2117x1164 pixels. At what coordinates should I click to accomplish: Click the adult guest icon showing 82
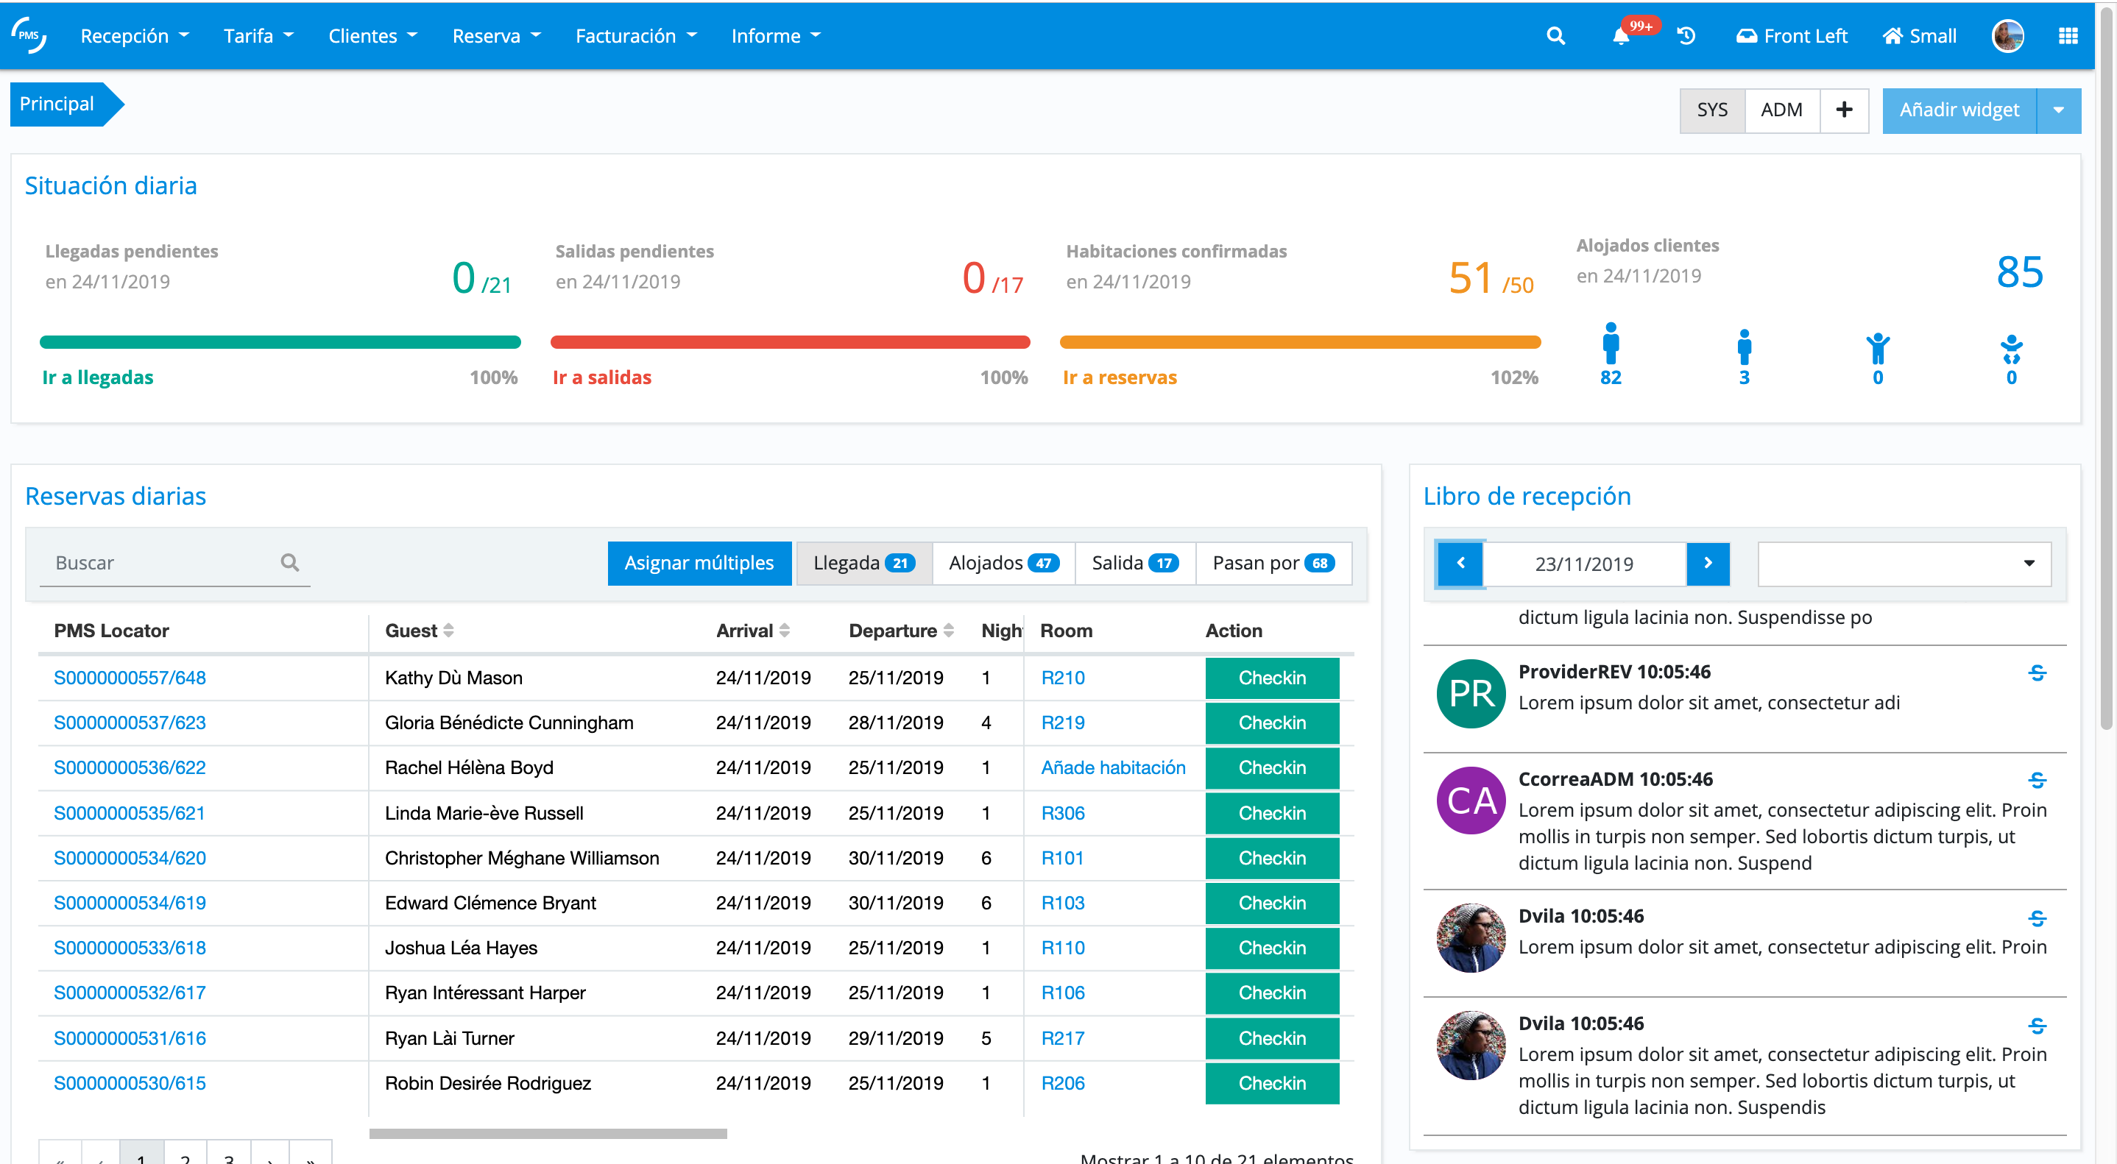(x=1610, y=344)
